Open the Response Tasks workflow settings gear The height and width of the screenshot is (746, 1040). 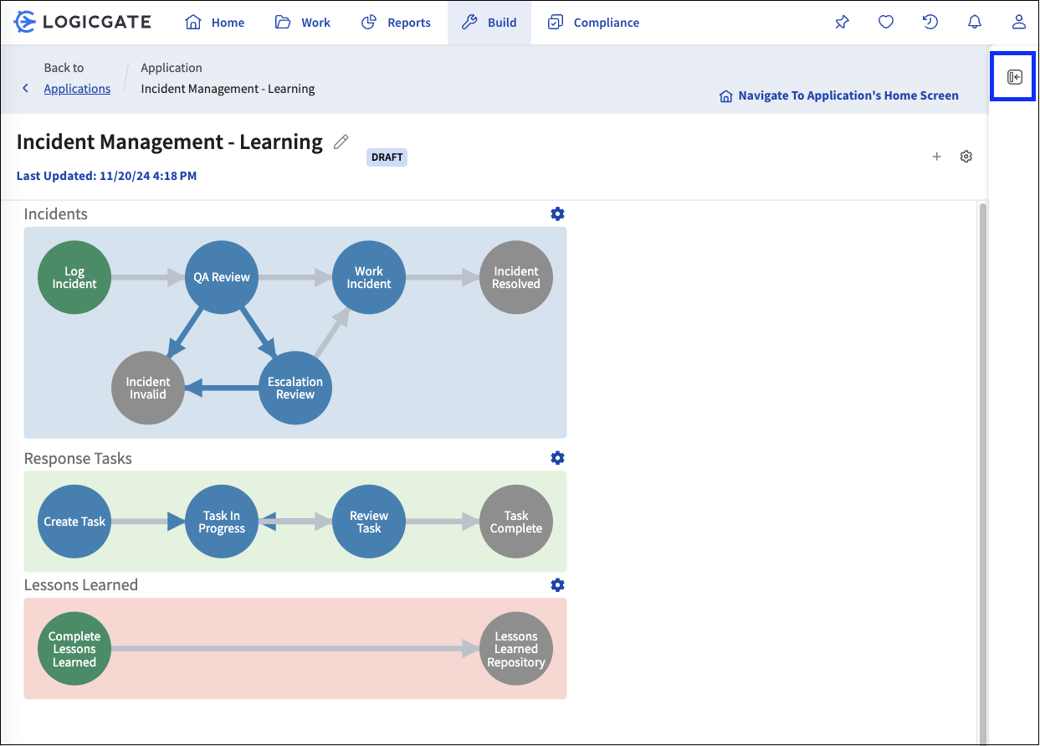coord(557,458)
